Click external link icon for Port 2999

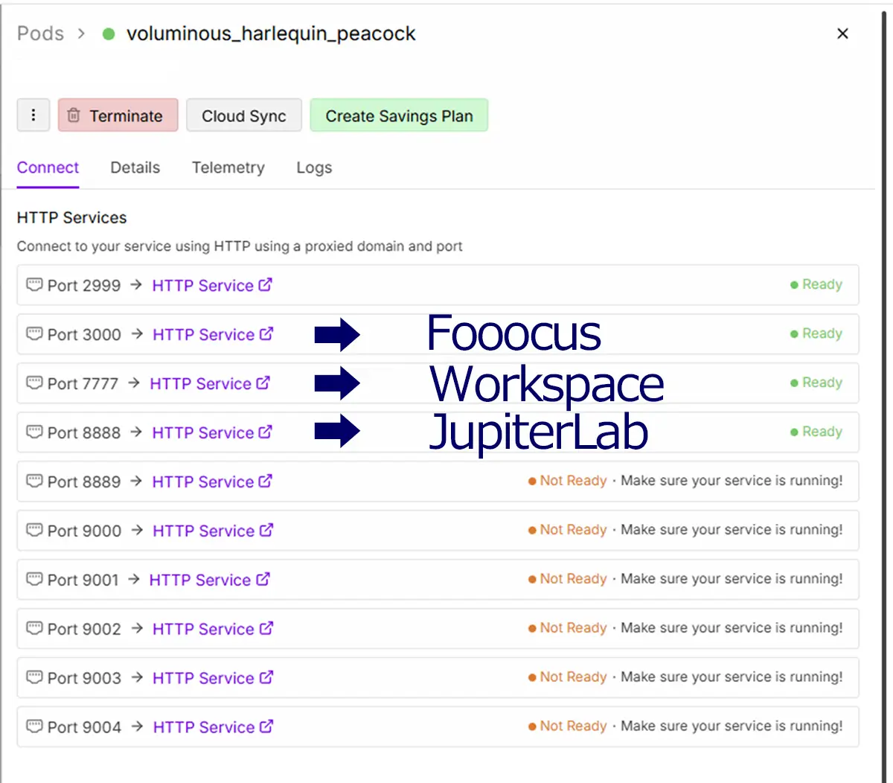[x=266, y=285]
